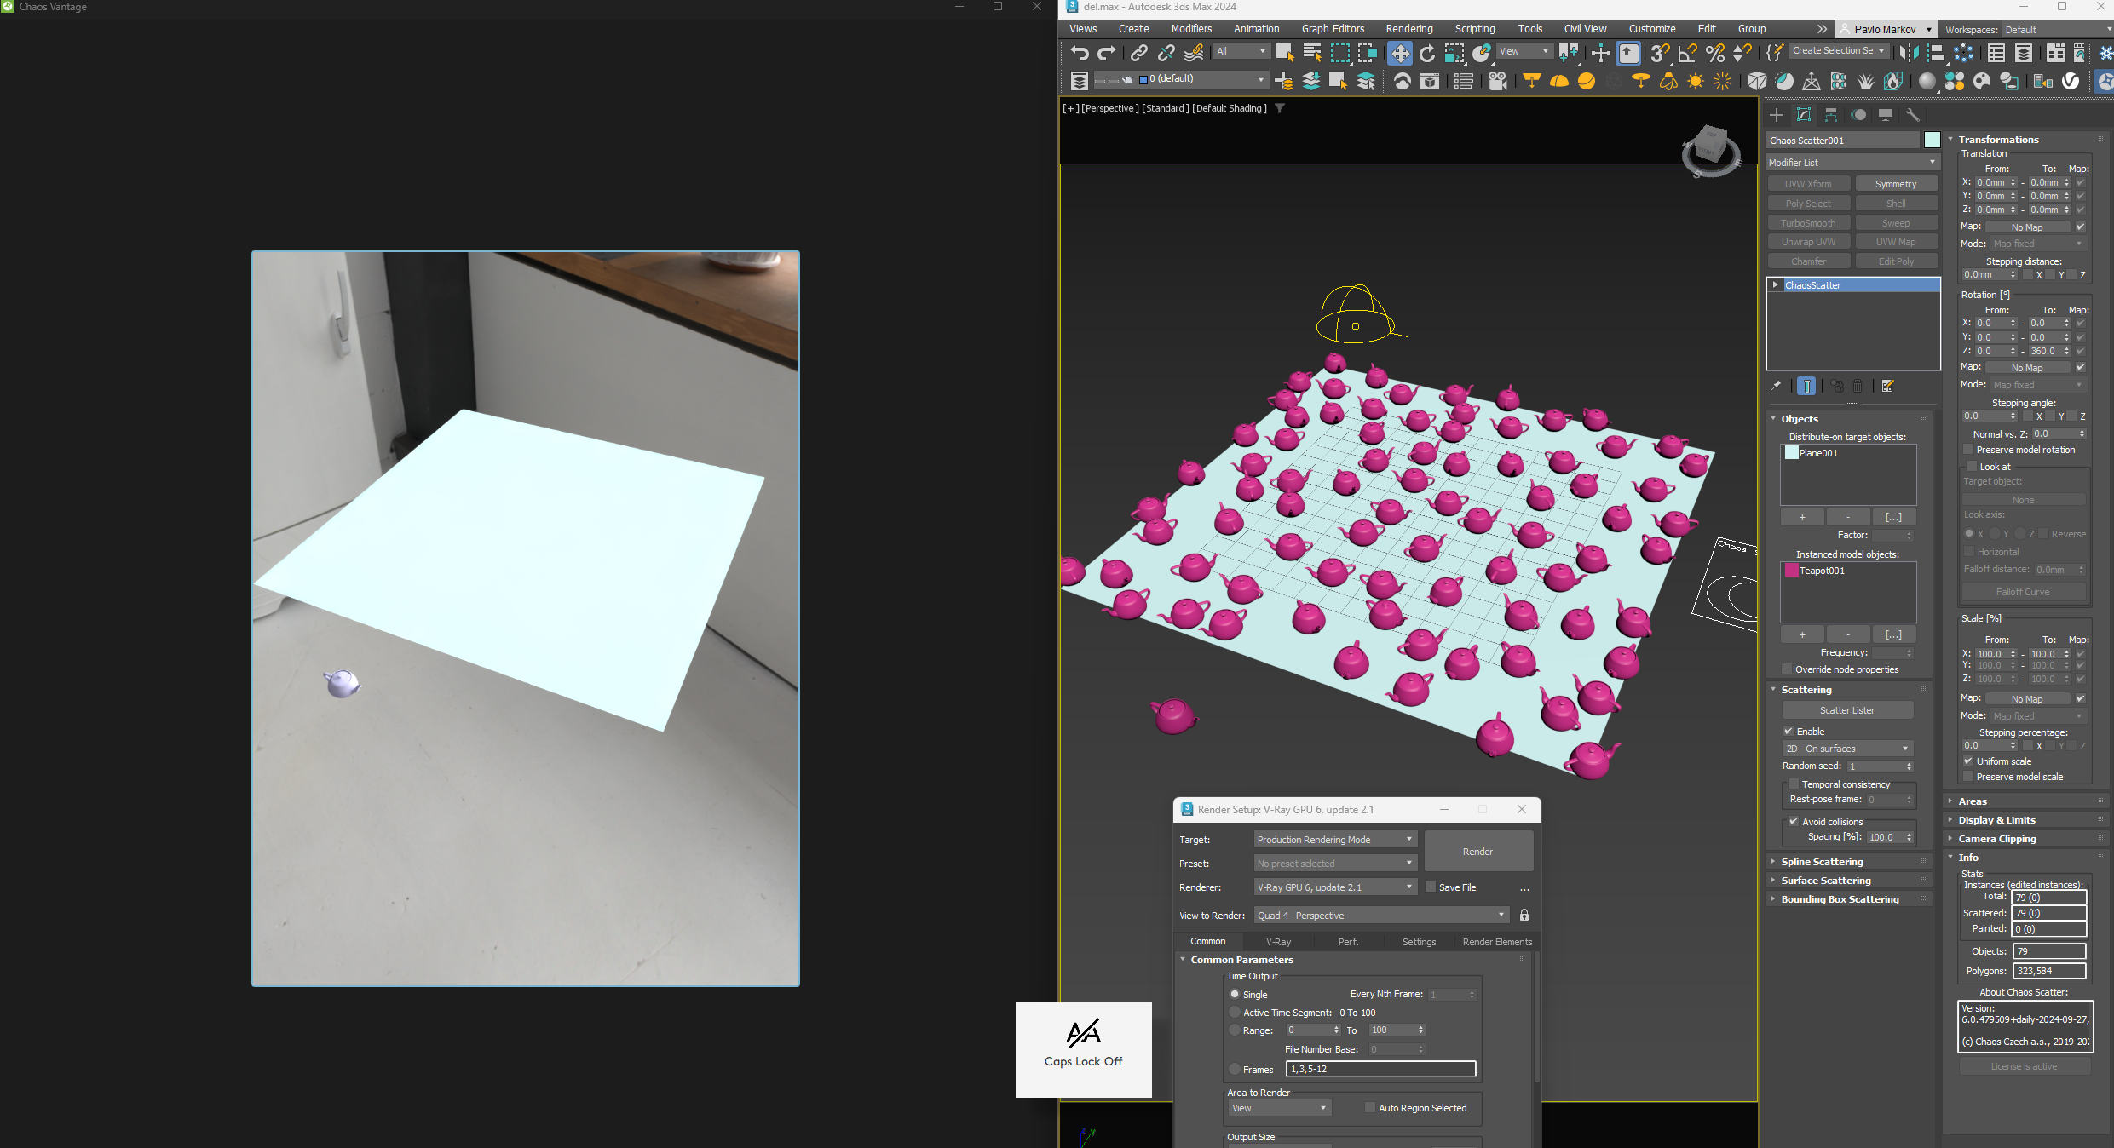Screen dimensions: 2114x1148
Task: Toggle the Enable checkbox under Scattering
Action: click(x=1789, y=732)
